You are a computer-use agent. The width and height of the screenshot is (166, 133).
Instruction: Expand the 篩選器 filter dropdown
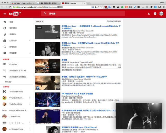(39, 22)
